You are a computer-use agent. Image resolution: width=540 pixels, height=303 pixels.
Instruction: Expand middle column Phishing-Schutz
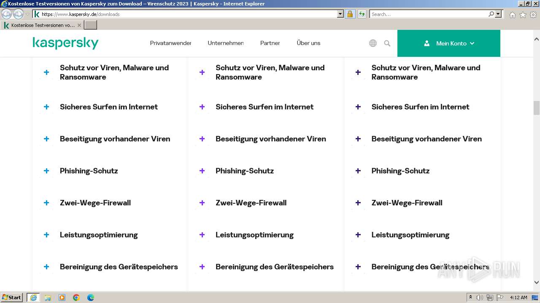pos(202,171)
